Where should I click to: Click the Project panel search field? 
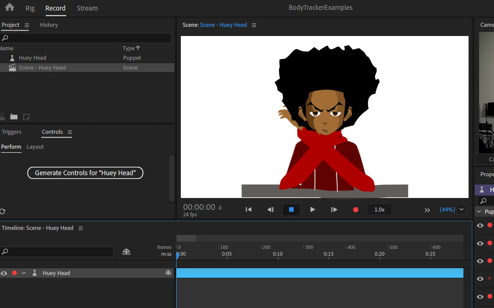(86, 38)
